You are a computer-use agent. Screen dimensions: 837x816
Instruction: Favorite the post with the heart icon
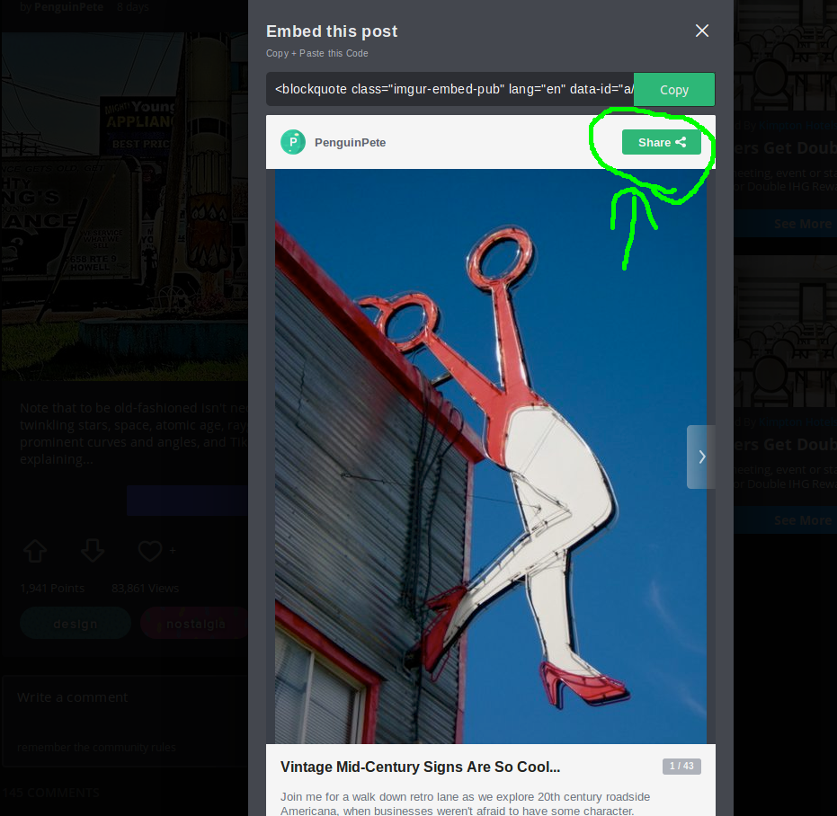click(149, 551)
